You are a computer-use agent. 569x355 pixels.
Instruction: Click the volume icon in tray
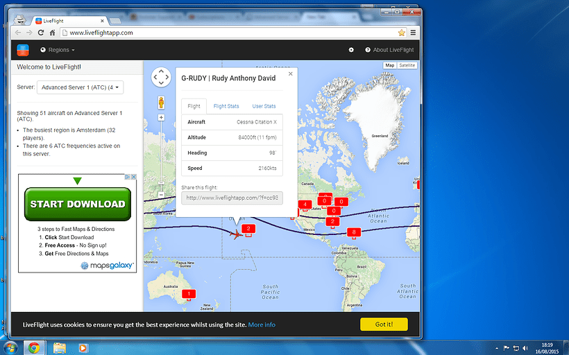525,348
